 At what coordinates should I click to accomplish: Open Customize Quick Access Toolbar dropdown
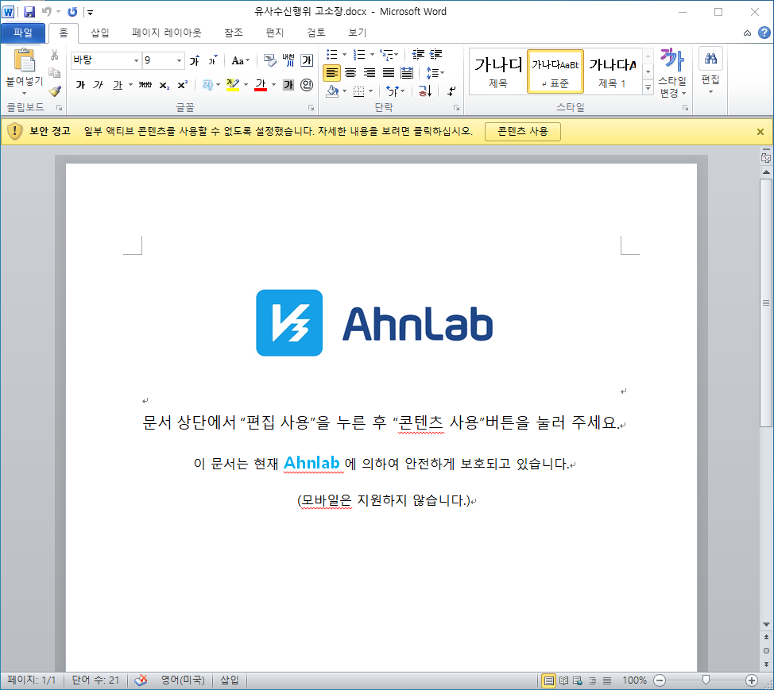pos(90,13)
